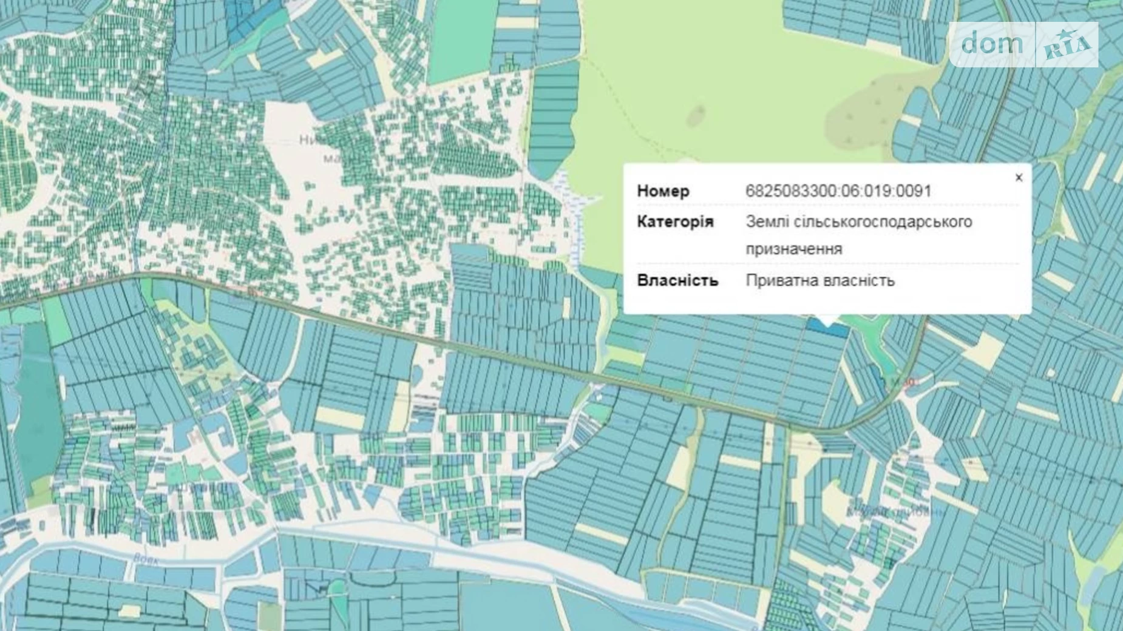Click Землі сільськогосподарського призначення category text

[x=858, y=235]
